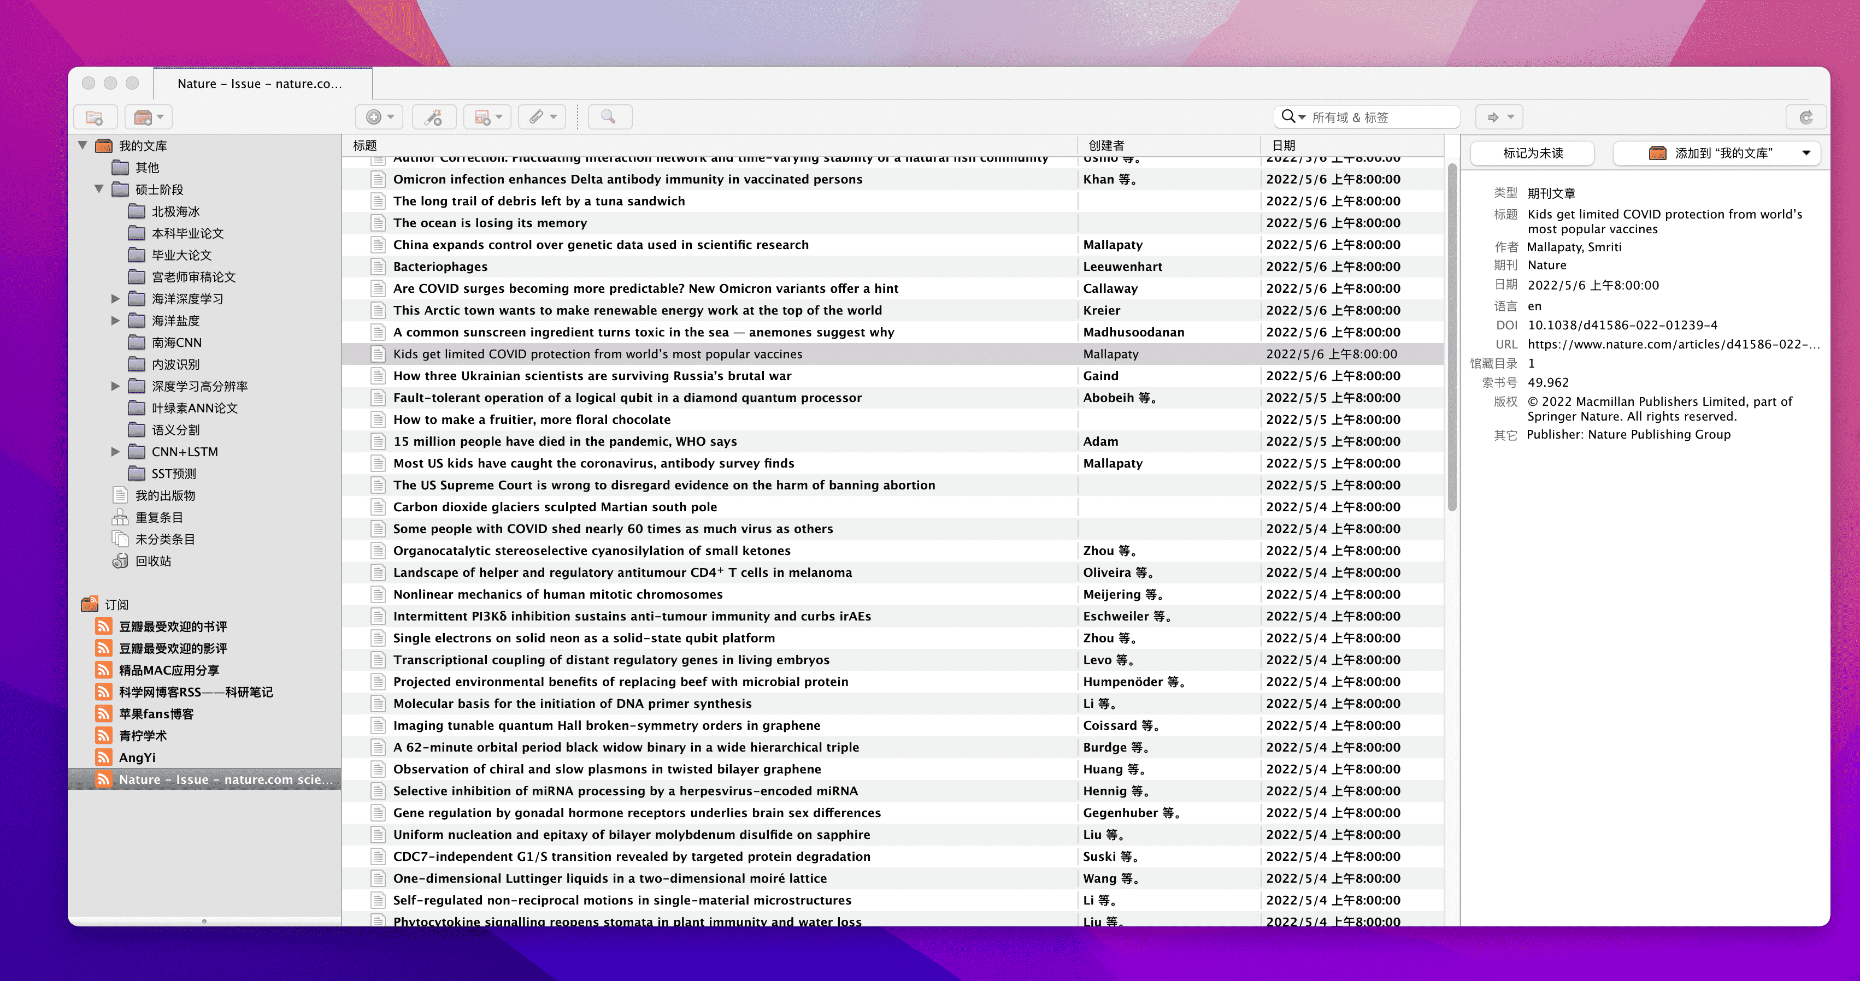Click the 订阅 feeds header icon
The image size is (1860, 981).
[x=90, y=604]
